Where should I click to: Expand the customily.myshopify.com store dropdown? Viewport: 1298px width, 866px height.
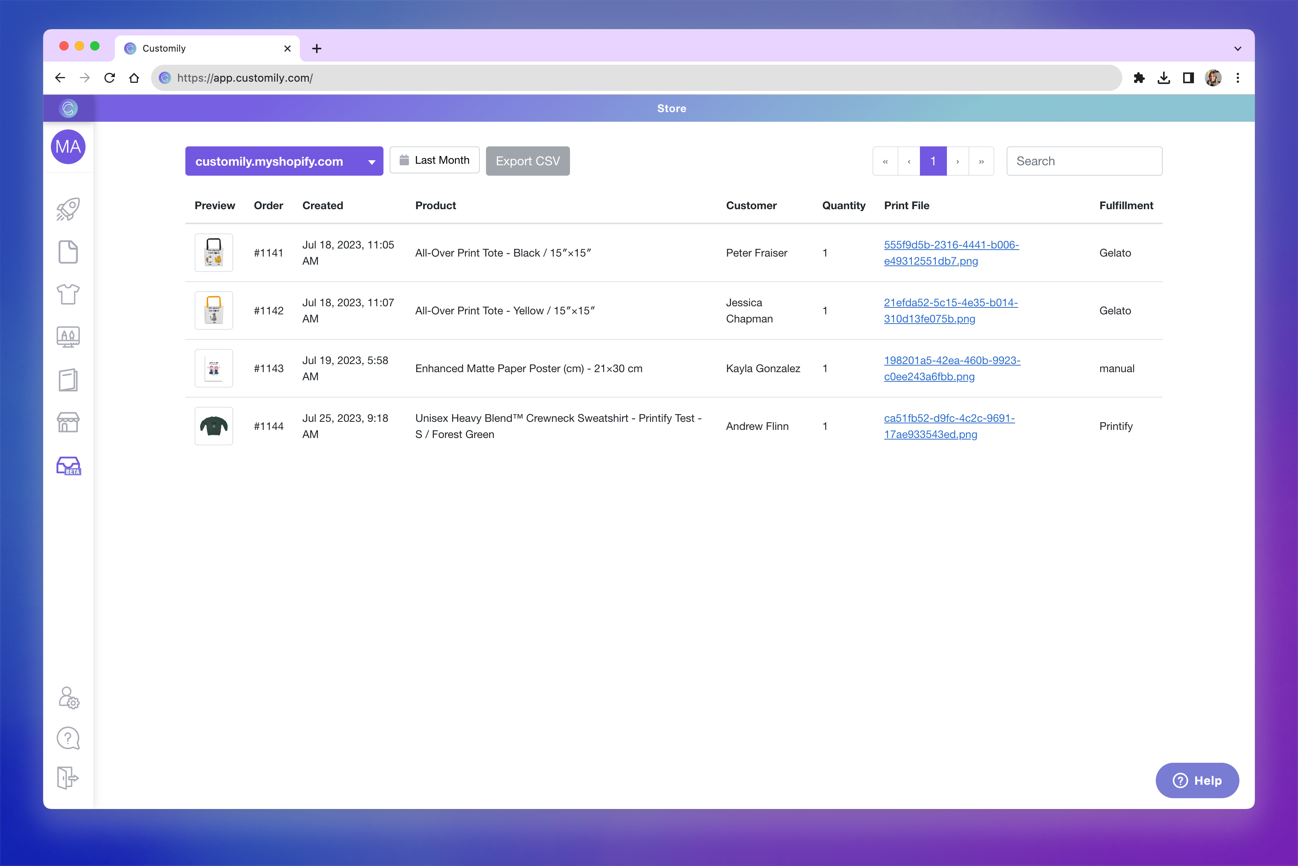(x=284, y=161)
